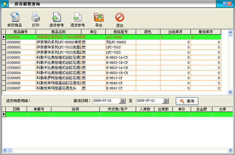Click spec cell K-8640-CP
The width and height of the screenshot is (235, 155).
120,83
